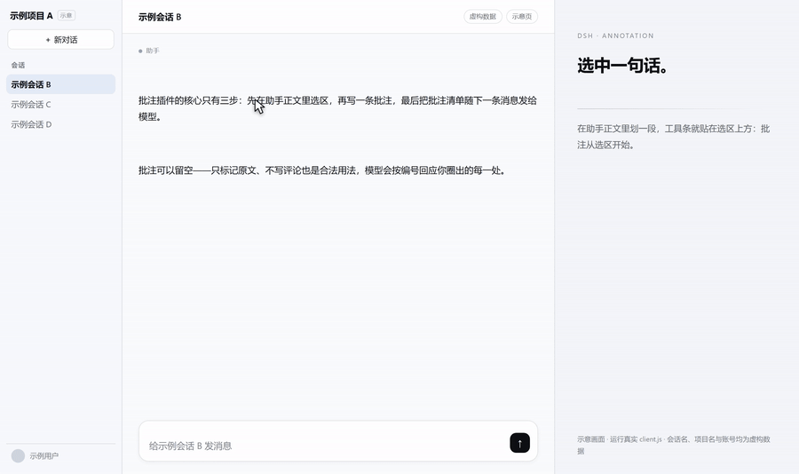Click the 会话 section label
This screenshot has width=799, height=474.
click(18, 65)
